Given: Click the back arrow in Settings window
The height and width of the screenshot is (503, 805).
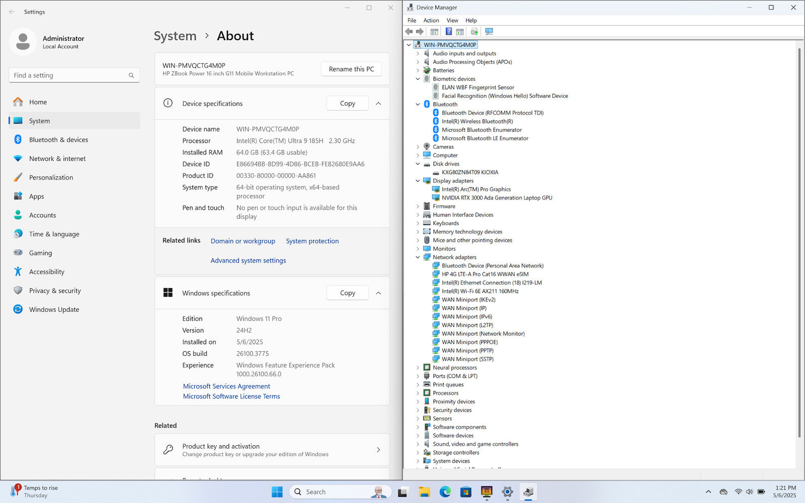Looking at the screenshot, I should pos(12,12).
